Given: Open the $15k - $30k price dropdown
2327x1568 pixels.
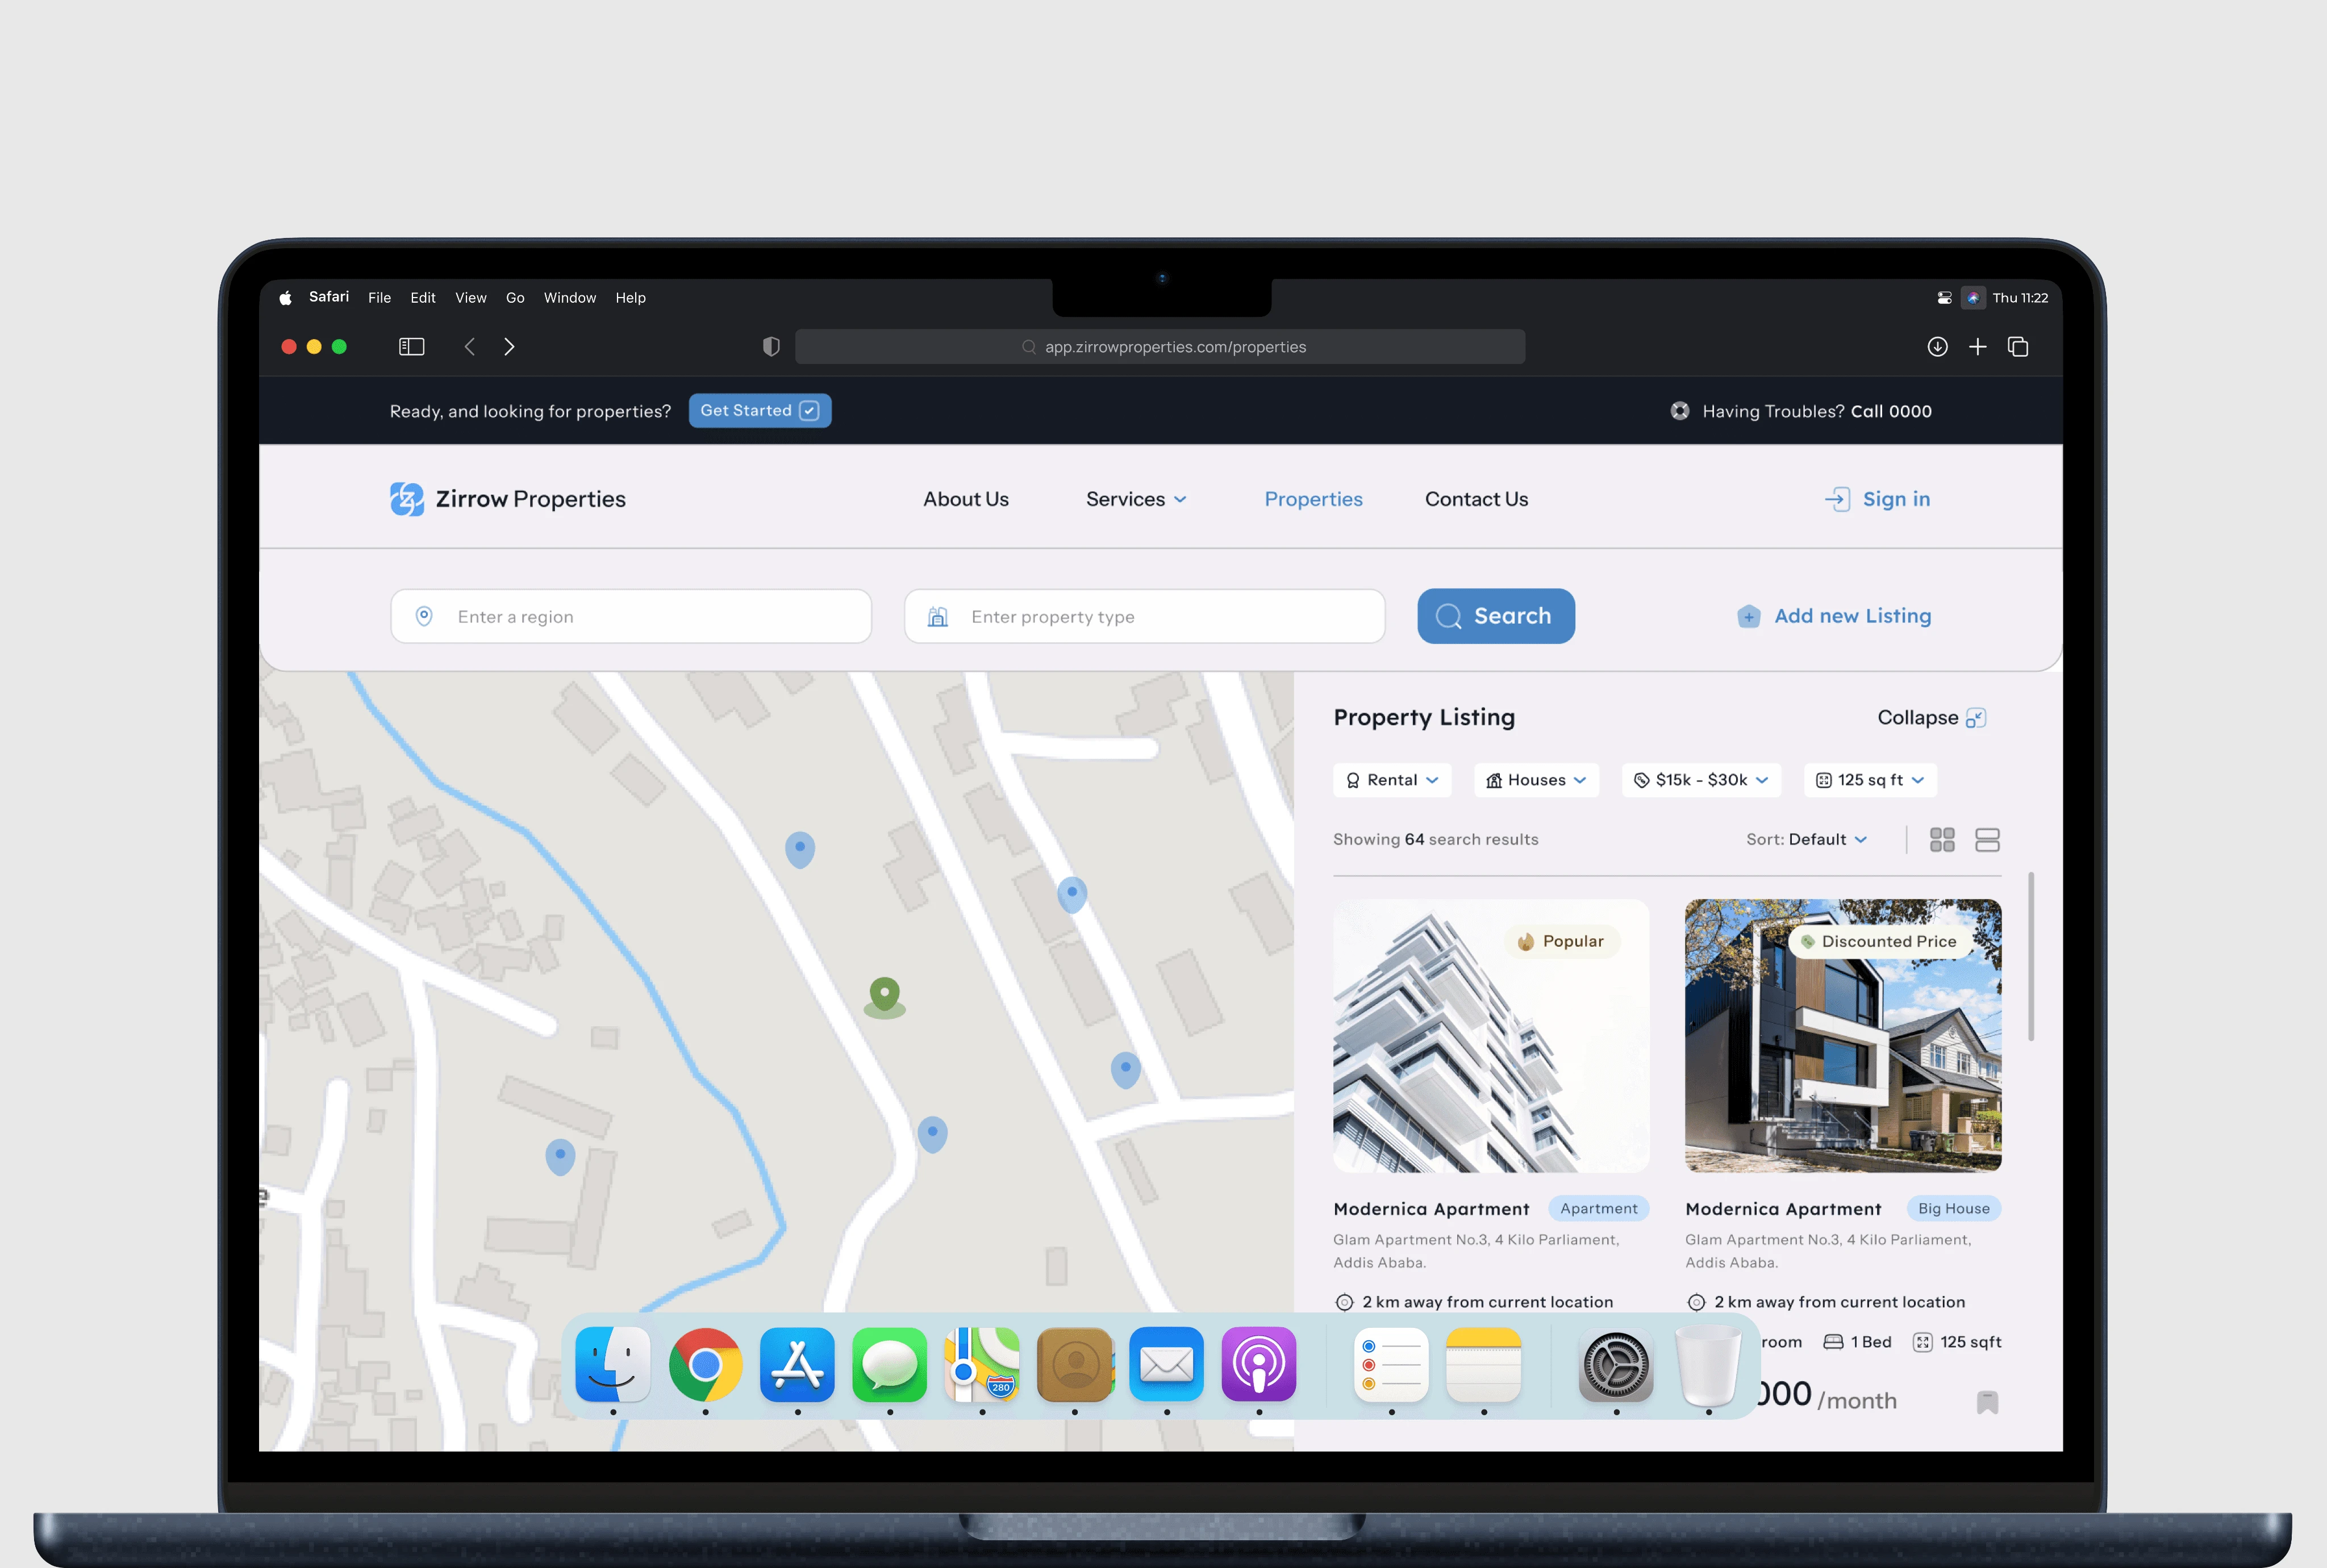Looking at the screenshot, I should 1701,780.
